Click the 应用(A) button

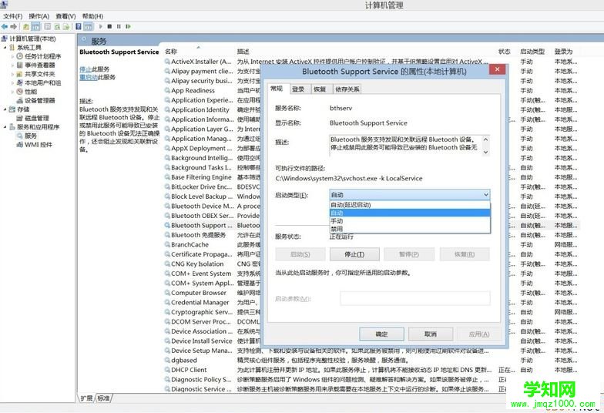(479, 334)
